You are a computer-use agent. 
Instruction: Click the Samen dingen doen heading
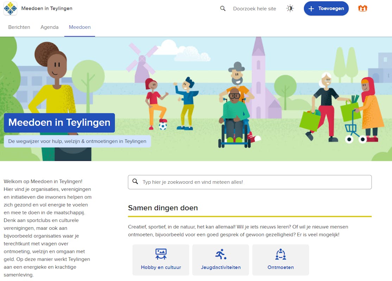tap(163, 208)
